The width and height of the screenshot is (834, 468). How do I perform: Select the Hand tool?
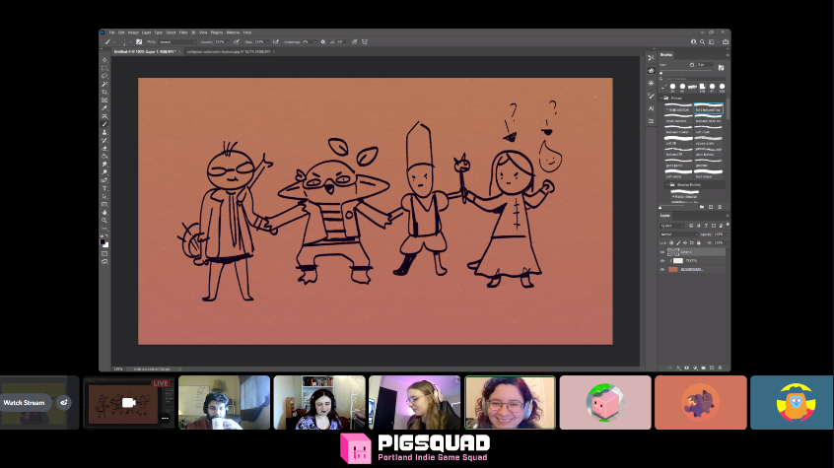click(x=104, y=212)
